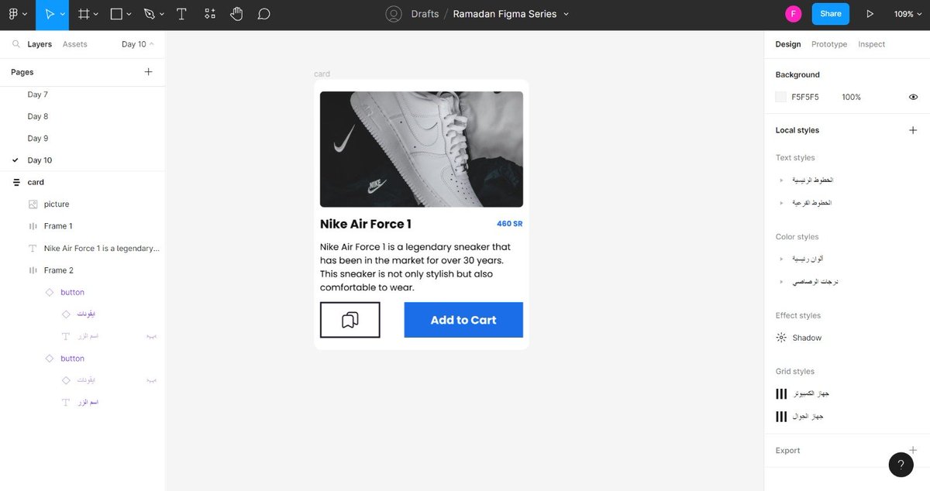Click the Frame 1 auto layout icon
930x491 pixels.
33,226
